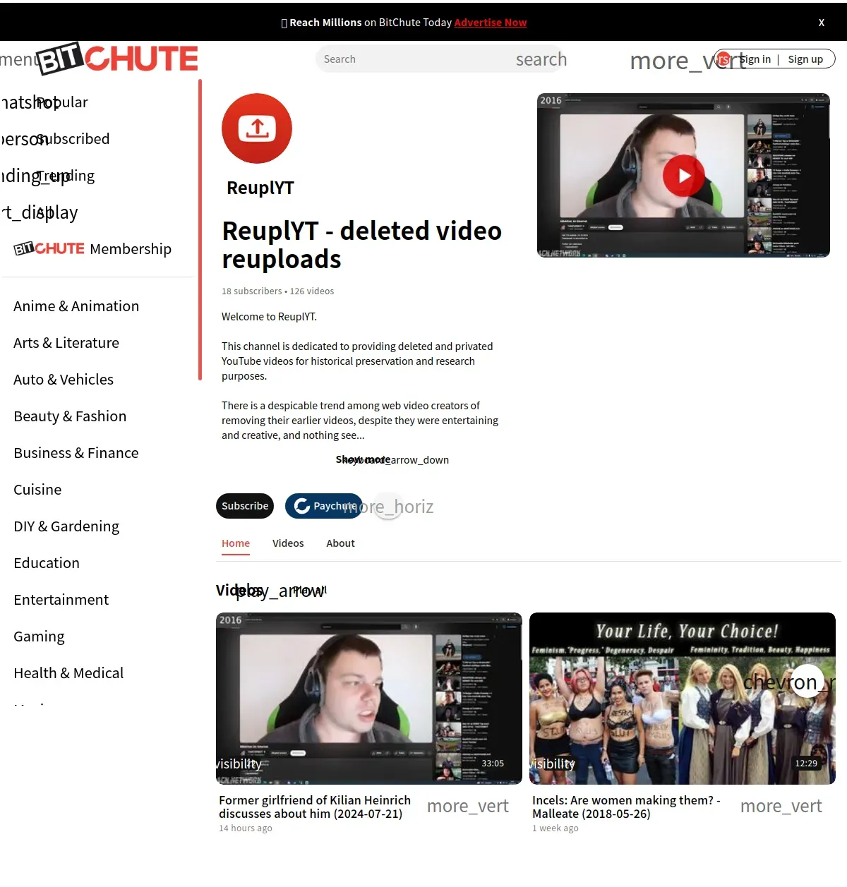The height and width of the screenshot is (887, 847).
Task: Click the '1 week ago' timestamp
Action: tap(555, 828)
